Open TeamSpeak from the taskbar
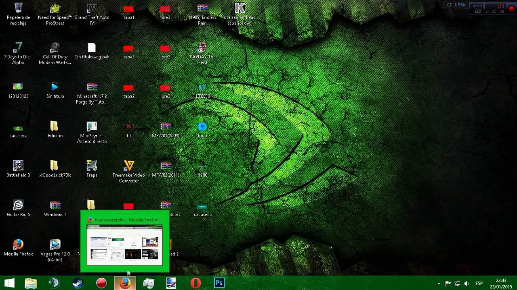 (x=54, y=283)
